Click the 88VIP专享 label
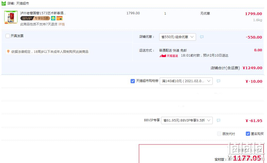This screenshot has height=163, width=267. click(152, 120)
